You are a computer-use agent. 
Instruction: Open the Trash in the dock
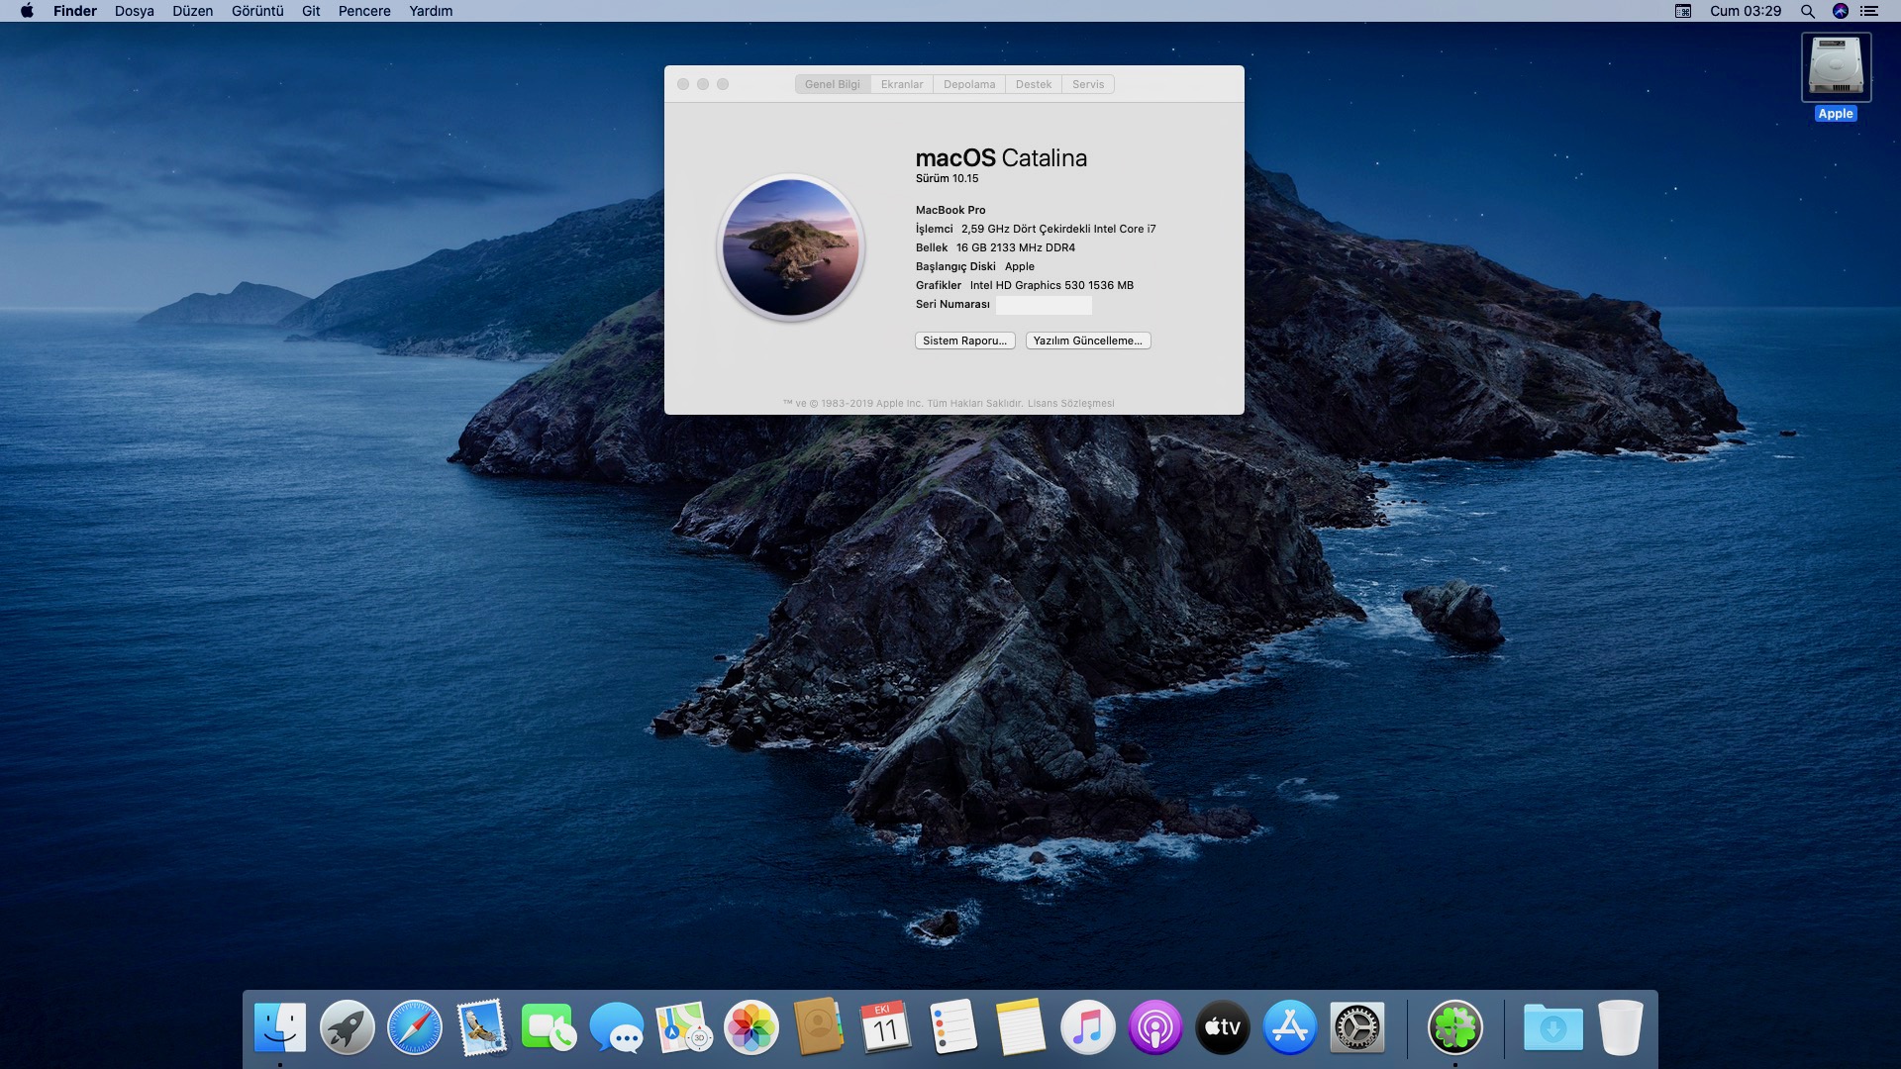click(1620, 1028)
